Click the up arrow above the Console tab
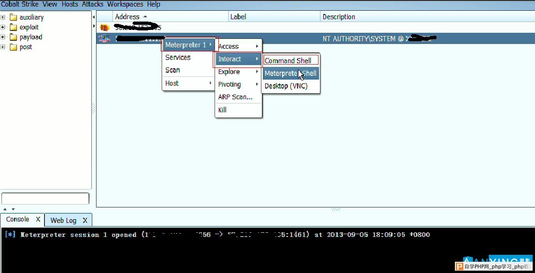Image resolution: width=535 pixels, height=273 pixels. (x=6, y=209)
